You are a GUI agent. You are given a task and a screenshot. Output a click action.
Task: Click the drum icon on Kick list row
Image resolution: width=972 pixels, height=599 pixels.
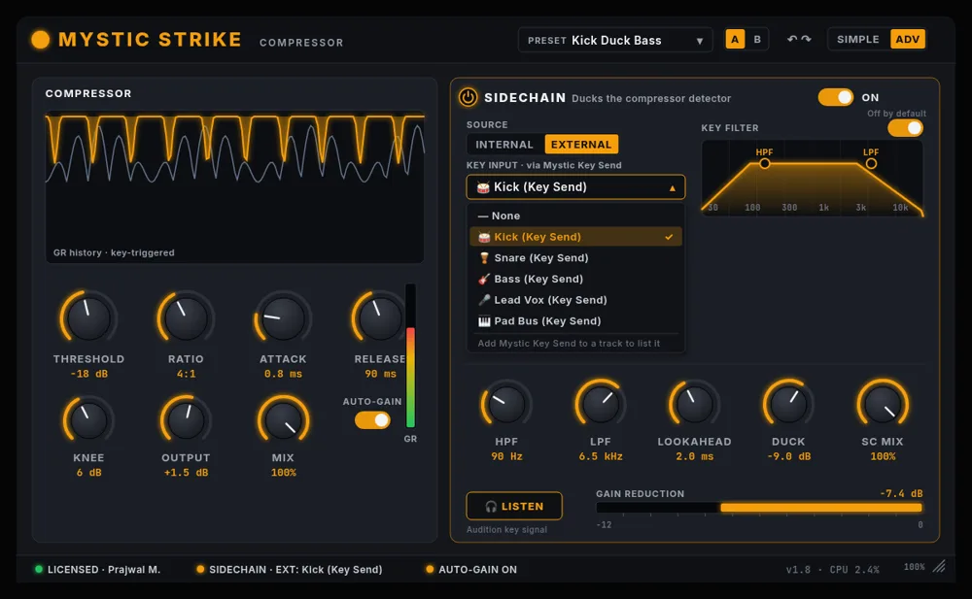coord(484,237)
